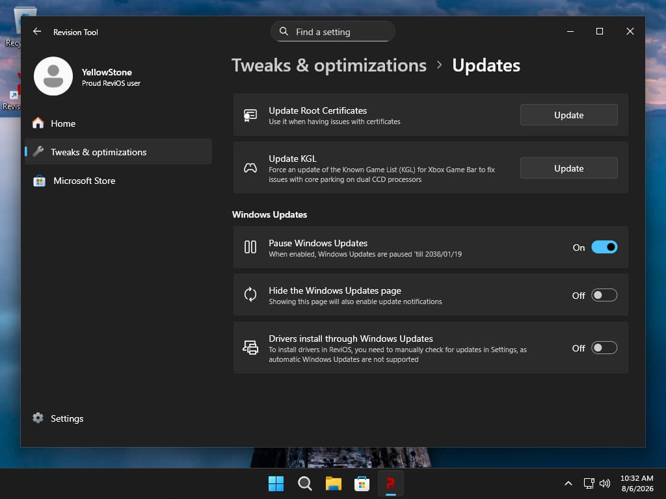Open taskbar Search magnifier

[304, 483]
